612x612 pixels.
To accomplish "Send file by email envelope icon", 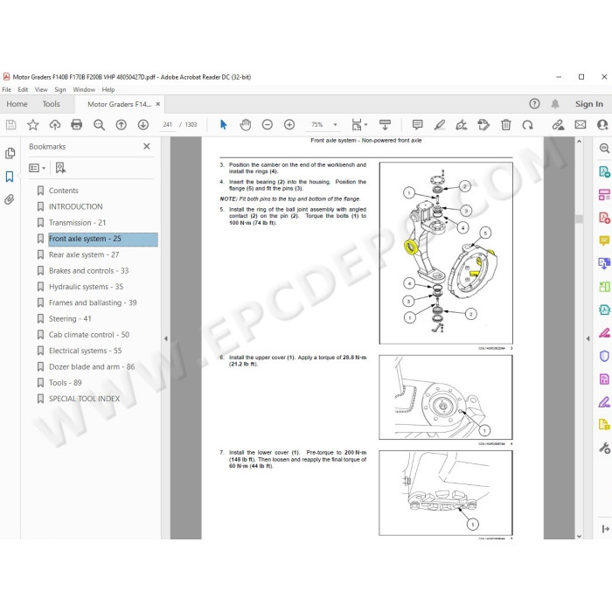I will pos(581,125).
